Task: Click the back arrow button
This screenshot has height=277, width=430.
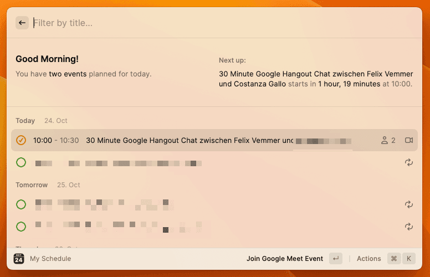Action: click(22, 23)
